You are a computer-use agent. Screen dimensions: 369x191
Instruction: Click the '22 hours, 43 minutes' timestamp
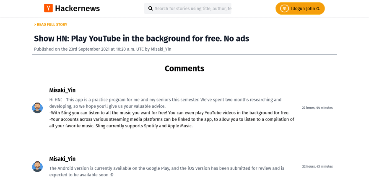point(317,166)
